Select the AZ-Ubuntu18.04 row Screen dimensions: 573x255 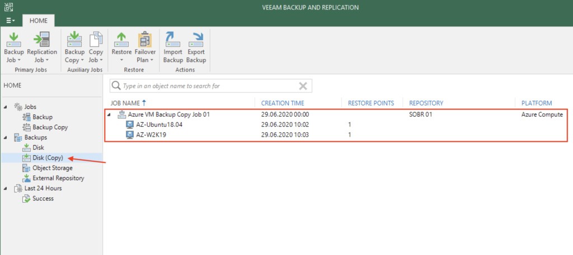tap(336, 124)
